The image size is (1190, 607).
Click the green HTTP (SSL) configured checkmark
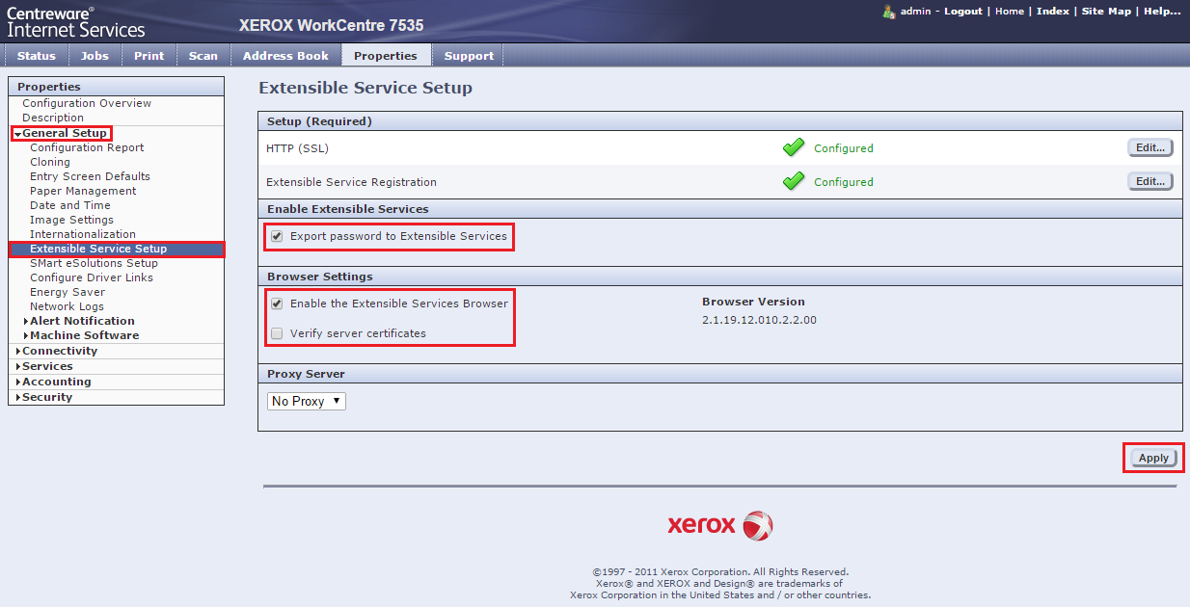point(794,148)
